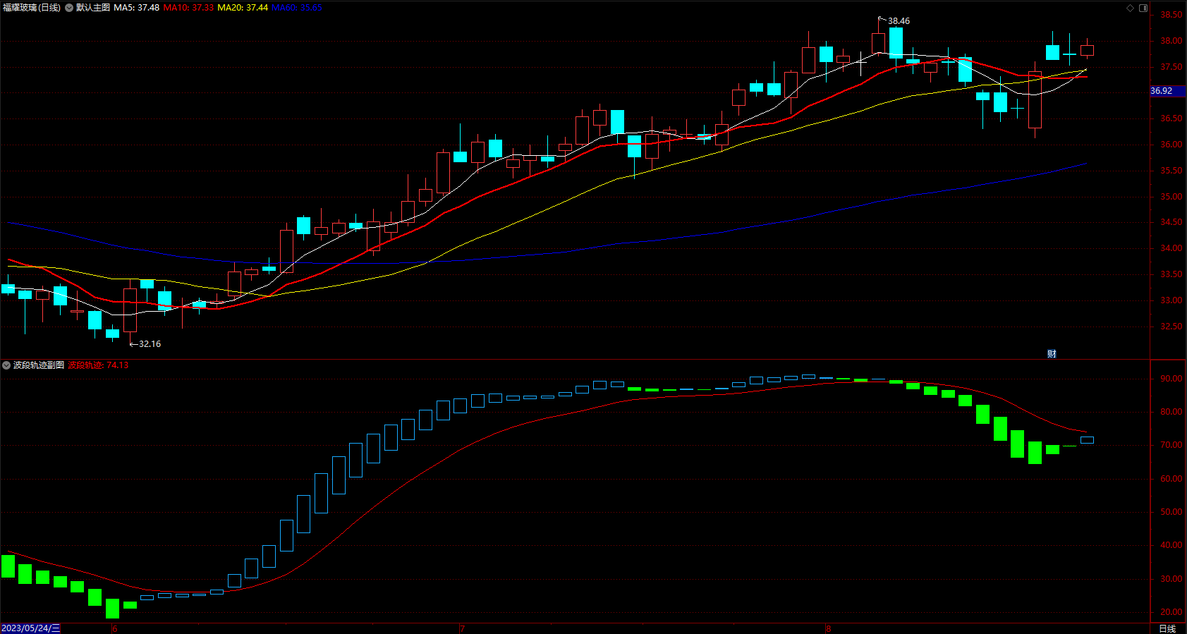
Task: Click the 波段轨迹副图 sub-chart label
Action: [x=39, y=365]
